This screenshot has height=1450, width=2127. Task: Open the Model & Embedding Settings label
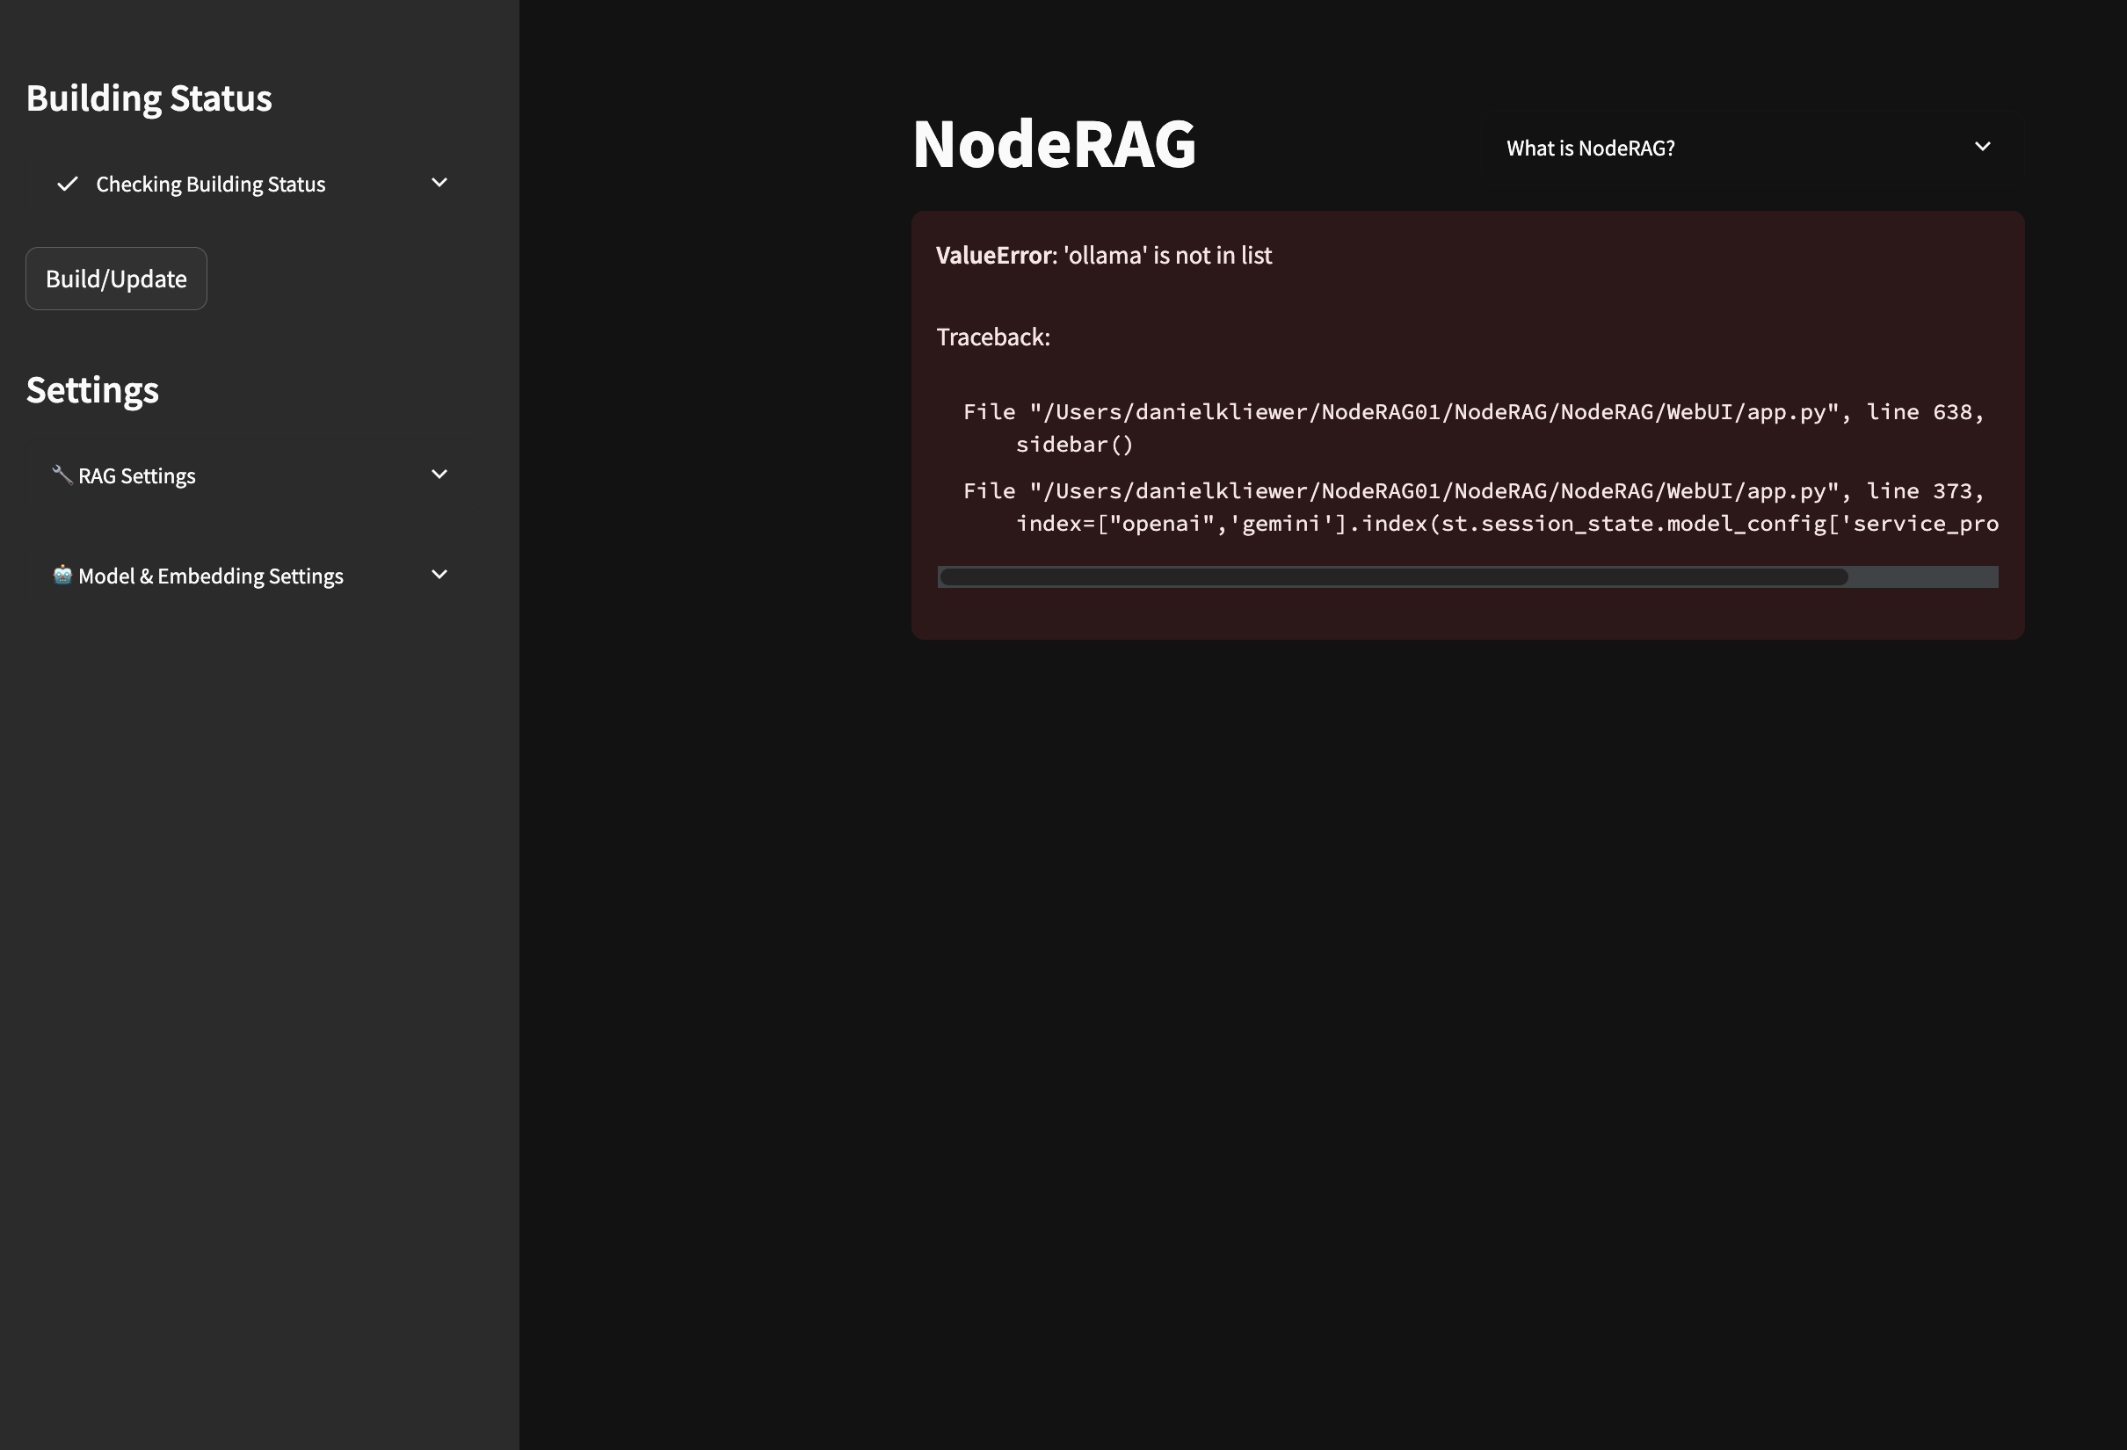(211, 576)
